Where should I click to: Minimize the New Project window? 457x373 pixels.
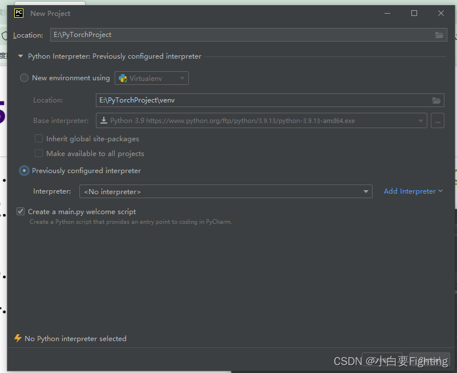pos(387,14)
